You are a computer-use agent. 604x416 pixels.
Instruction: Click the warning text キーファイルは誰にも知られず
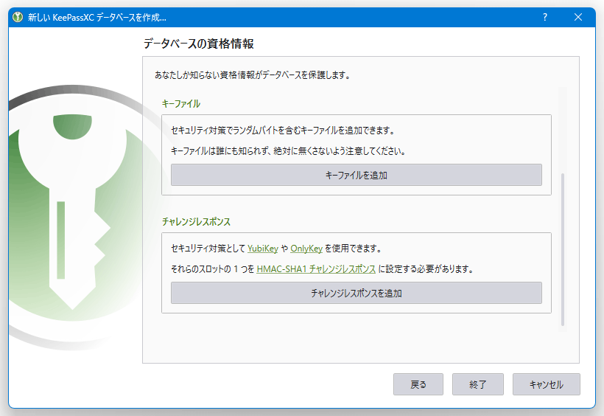pos(289,151)
